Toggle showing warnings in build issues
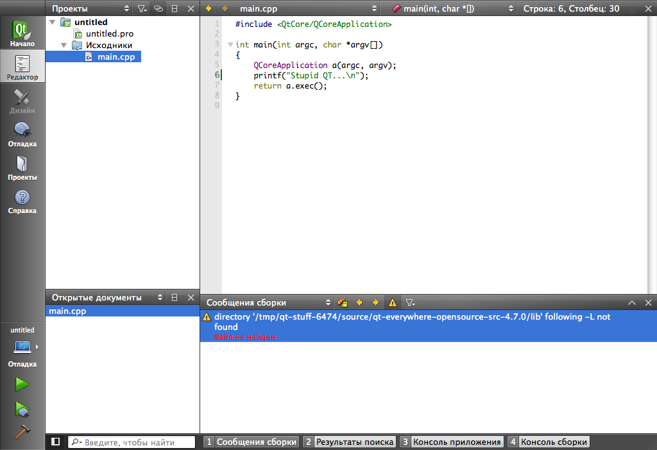Screen dimensions: 657x450 [x=393, y=302]
